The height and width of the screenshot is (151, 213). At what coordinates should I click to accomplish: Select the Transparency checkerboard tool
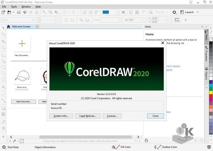[3, 114]
